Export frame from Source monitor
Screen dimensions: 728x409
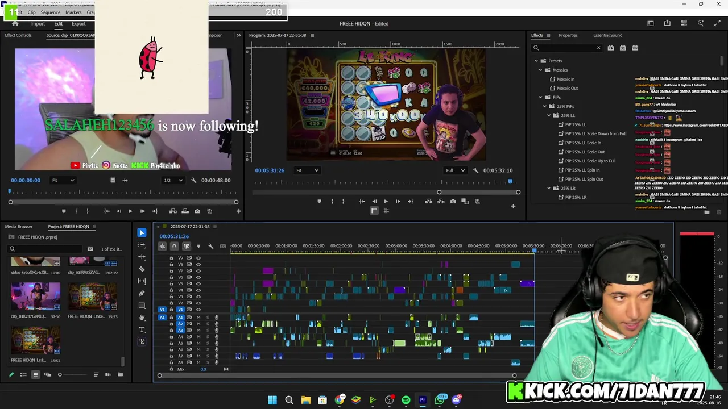click(x=197, y=211)
